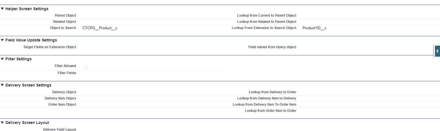Click the Related Object field label
Image resolution: width=440 pixels, height=131 pixels.
pyautogui.click(x=65, y=22)
